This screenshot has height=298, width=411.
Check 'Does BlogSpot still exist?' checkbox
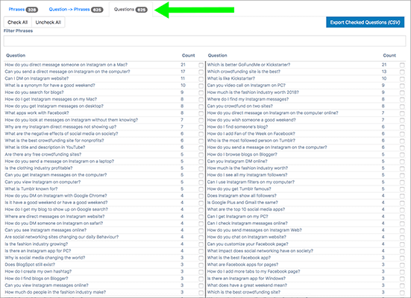(201, 265)
